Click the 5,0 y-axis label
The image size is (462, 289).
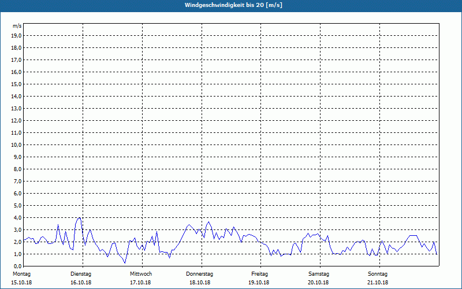click(x=17, y=206)
